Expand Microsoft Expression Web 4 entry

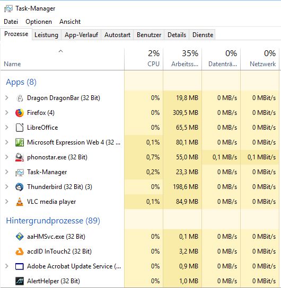[7, 142]
